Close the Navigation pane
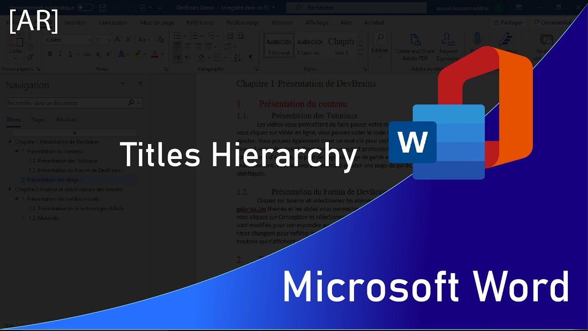 (140, 84)
